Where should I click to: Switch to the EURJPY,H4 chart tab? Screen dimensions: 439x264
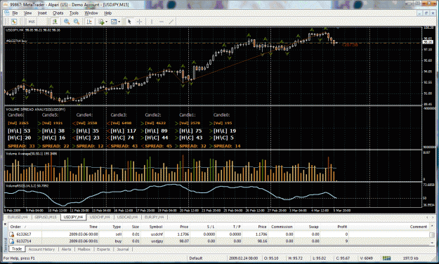pos(155,217)
